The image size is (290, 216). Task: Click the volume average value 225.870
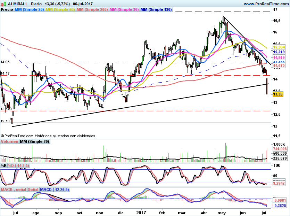click(x=280, y=158)
